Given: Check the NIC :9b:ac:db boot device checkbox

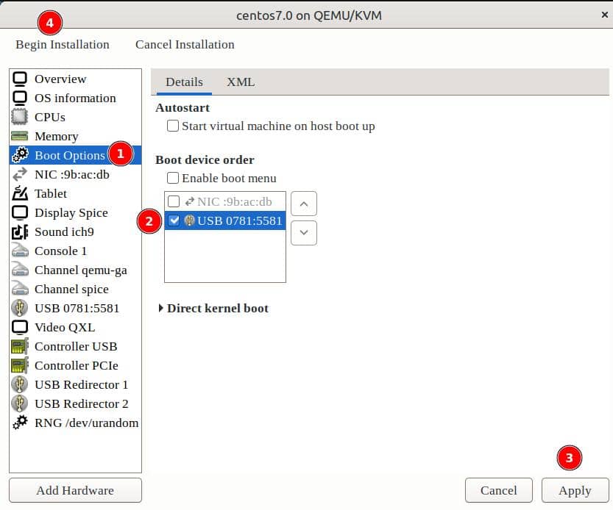Looking at the screenshot, I should pyautogui.click(x=174, y=201).
